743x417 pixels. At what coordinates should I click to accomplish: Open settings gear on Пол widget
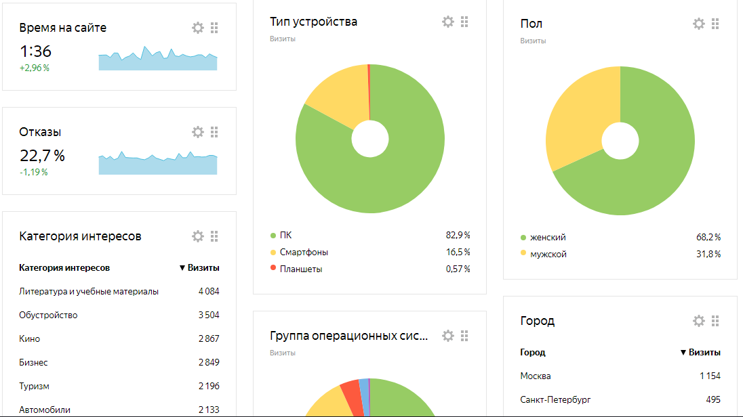click(x=698, y=24)
